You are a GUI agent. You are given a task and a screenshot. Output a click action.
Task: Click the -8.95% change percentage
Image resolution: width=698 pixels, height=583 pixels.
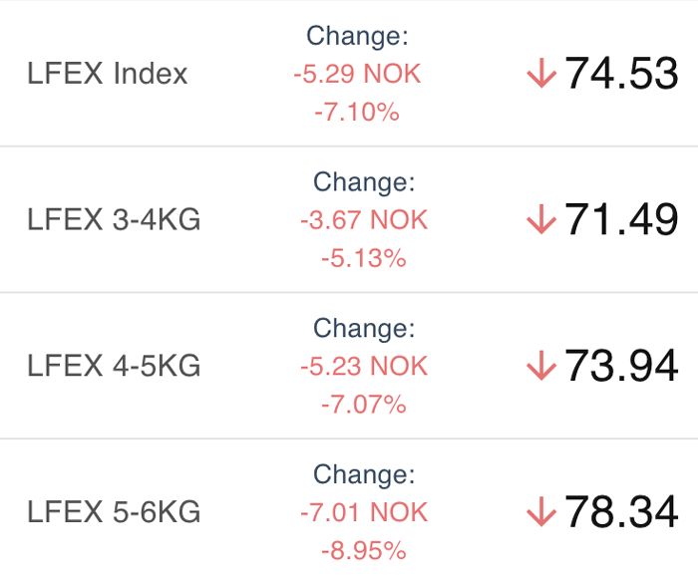pyautogui.click(x=364, y=550)
